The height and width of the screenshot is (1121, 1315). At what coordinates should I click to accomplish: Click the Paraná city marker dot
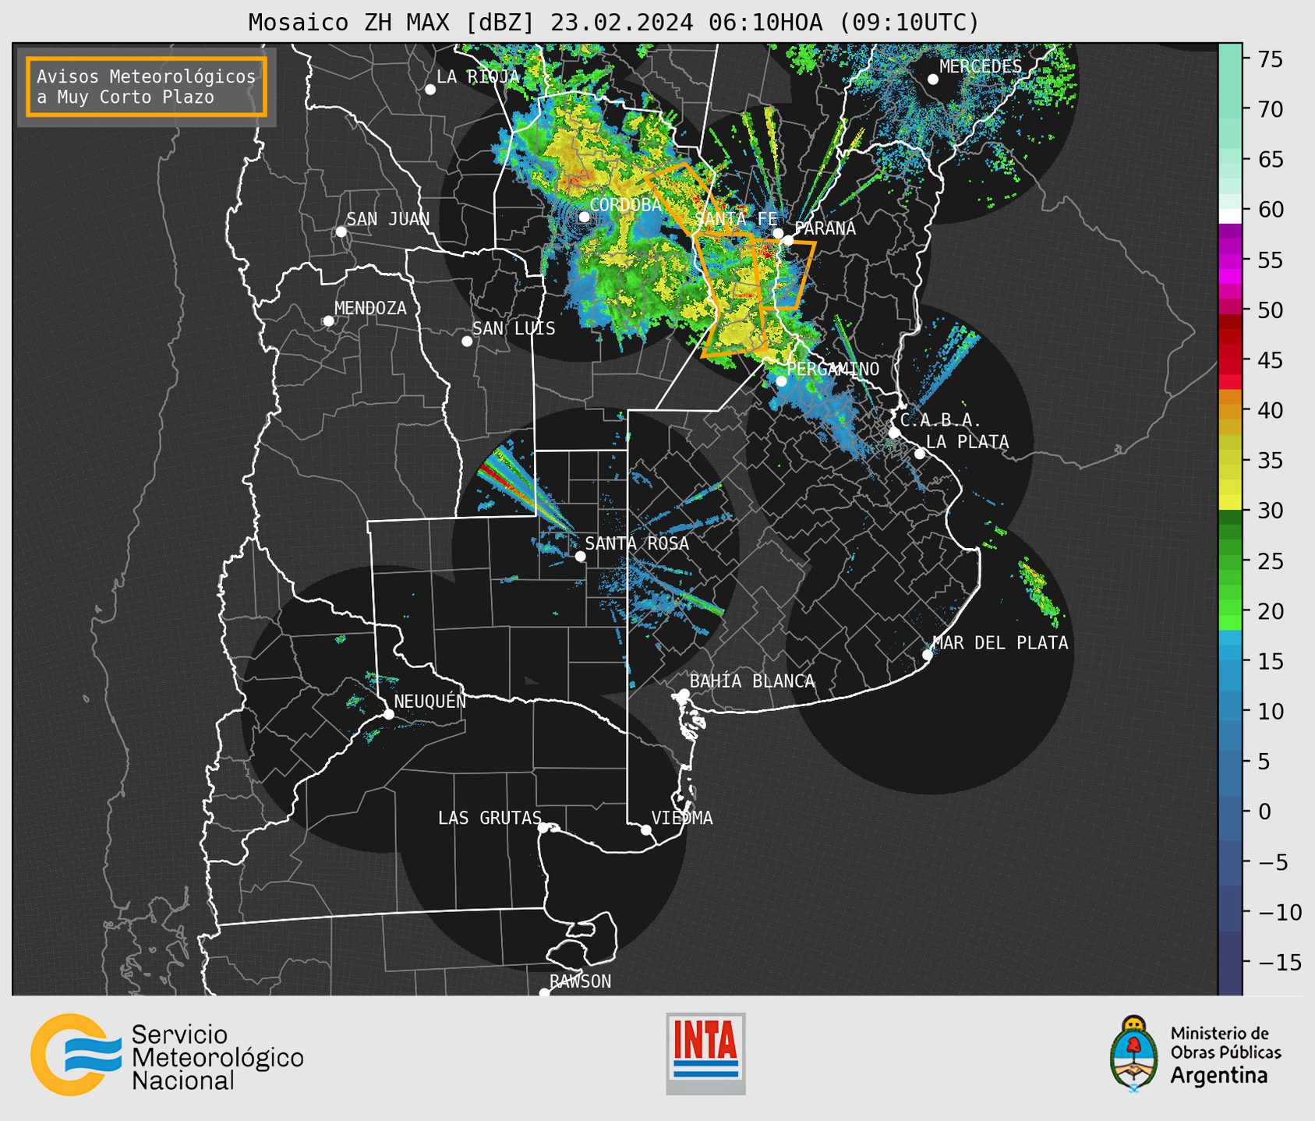point(788,240)
